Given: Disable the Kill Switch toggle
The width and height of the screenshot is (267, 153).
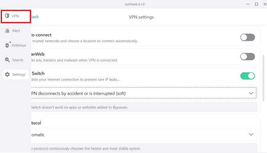Looking at the screenshot, I should [x=247, y=76].
